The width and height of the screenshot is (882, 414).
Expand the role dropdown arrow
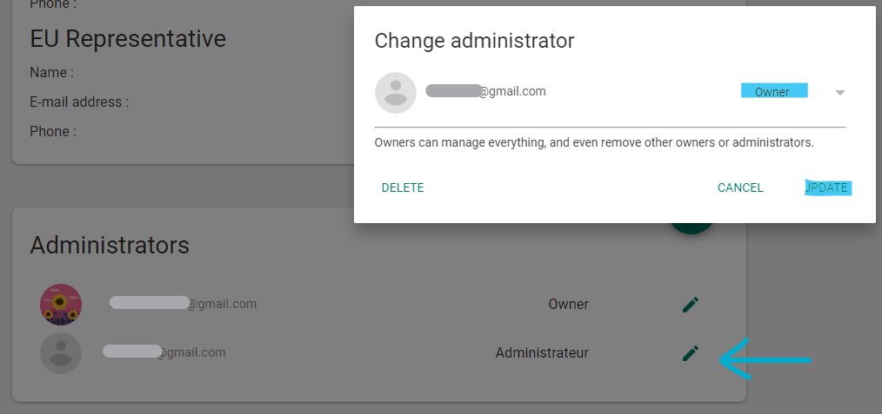click(839, 93)
